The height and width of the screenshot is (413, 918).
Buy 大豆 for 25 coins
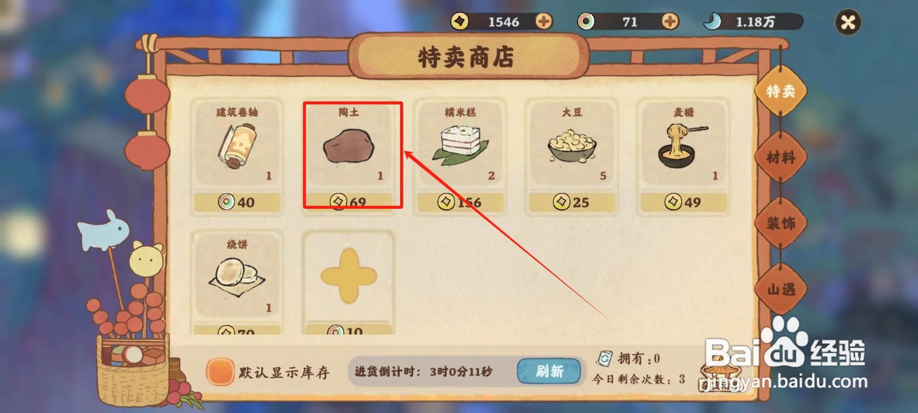click(x=571, y=202)
